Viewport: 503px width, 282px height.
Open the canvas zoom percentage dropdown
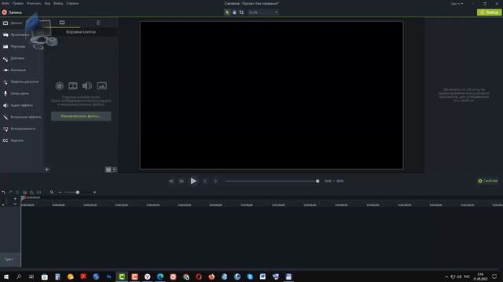263,13
